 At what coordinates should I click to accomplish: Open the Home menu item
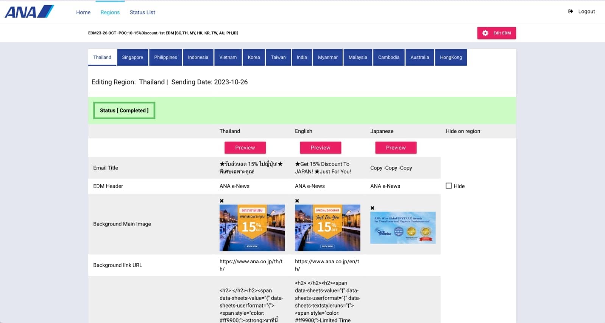83,12
